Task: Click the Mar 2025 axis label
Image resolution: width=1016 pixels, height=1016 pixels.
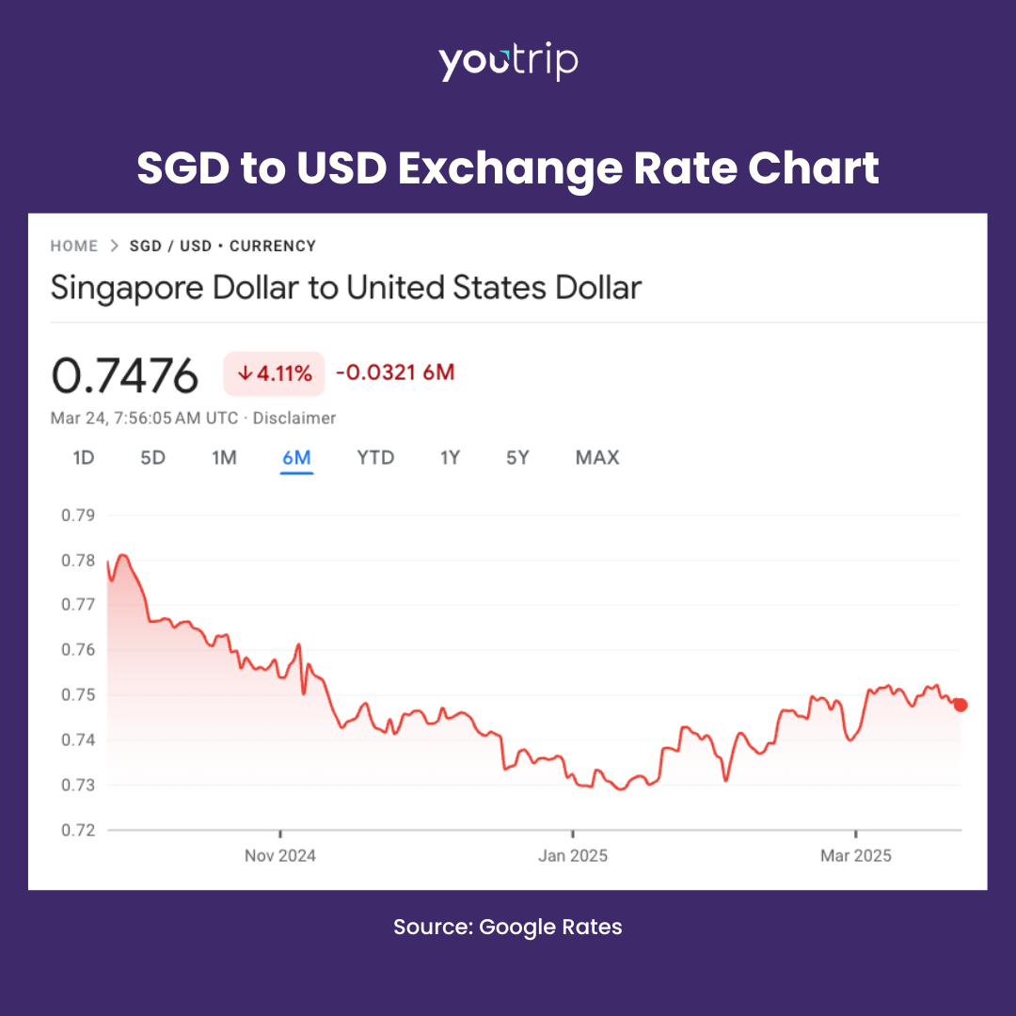Action: 855,856
